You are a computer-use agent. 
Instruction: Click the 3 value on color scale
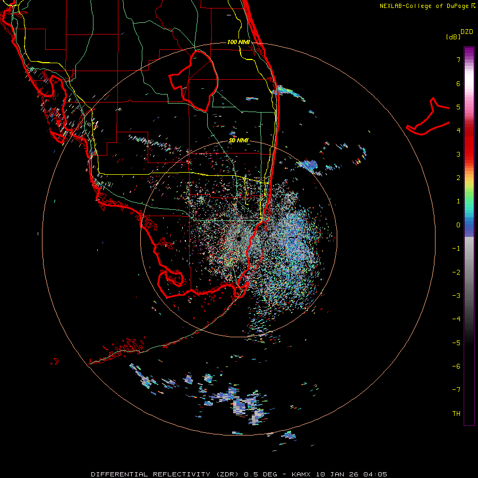coord(458,154)
